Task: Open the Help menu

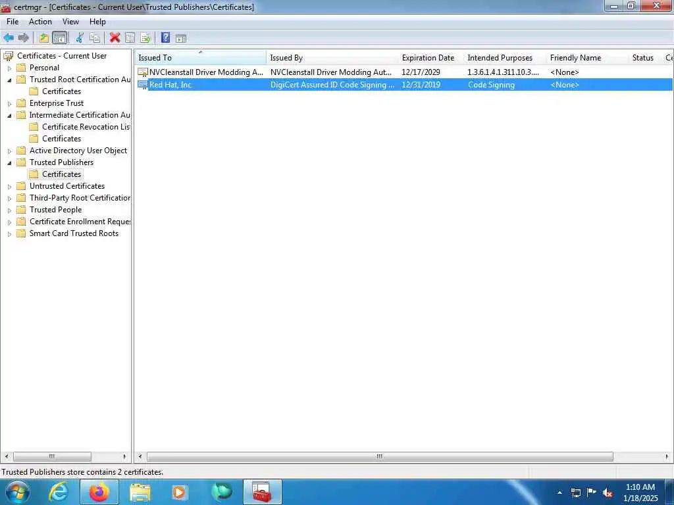Action: 97,22
